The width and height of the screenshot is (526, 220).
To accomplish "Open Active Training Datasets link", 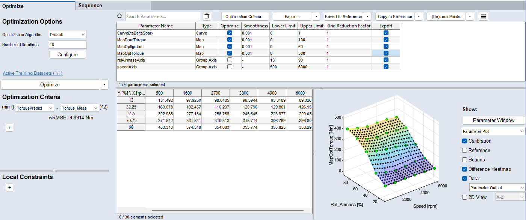I will pos(33,73).
